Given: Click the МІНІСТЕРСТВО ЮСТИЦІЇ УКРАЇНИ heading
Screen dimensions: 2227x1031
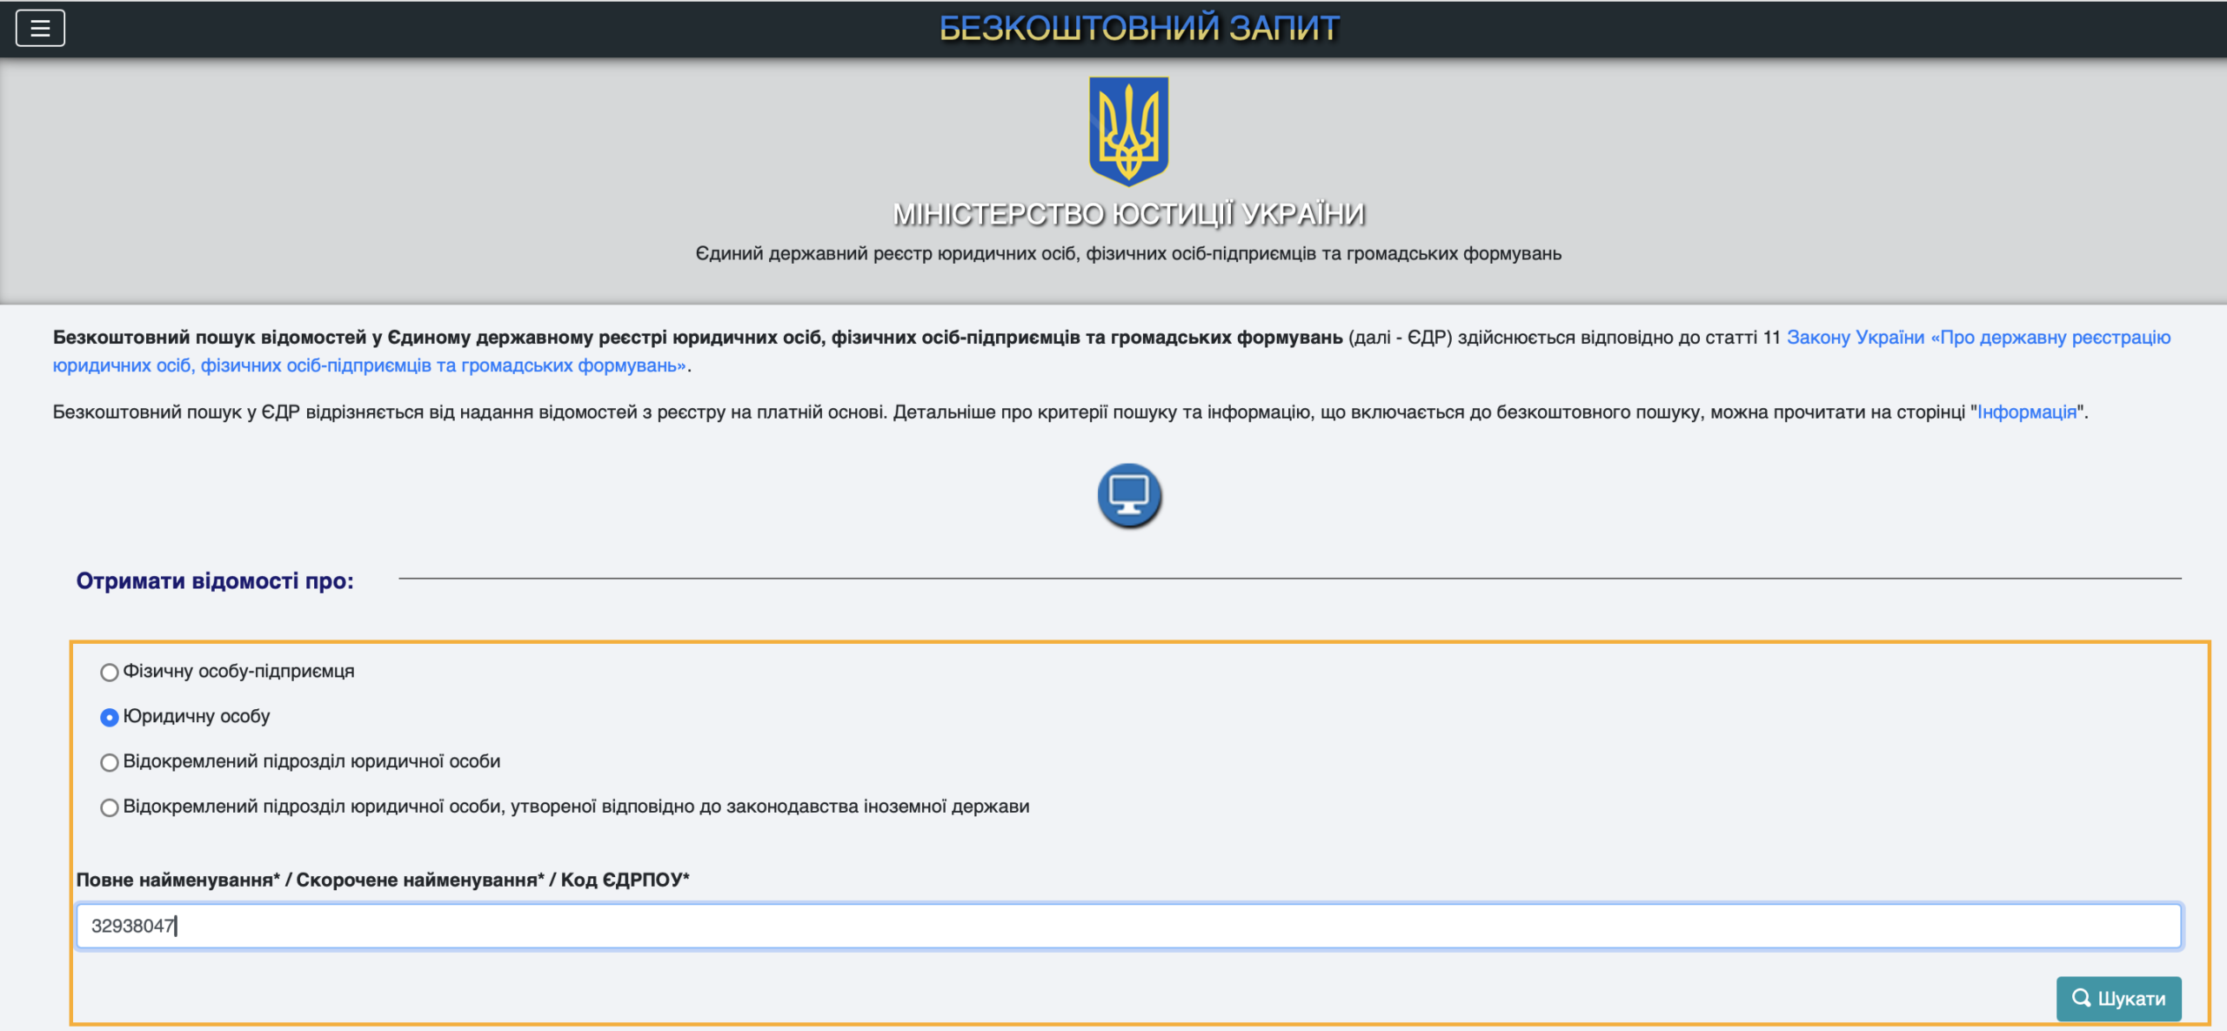Looking at the screenshot, I should tap(1128, 214).
